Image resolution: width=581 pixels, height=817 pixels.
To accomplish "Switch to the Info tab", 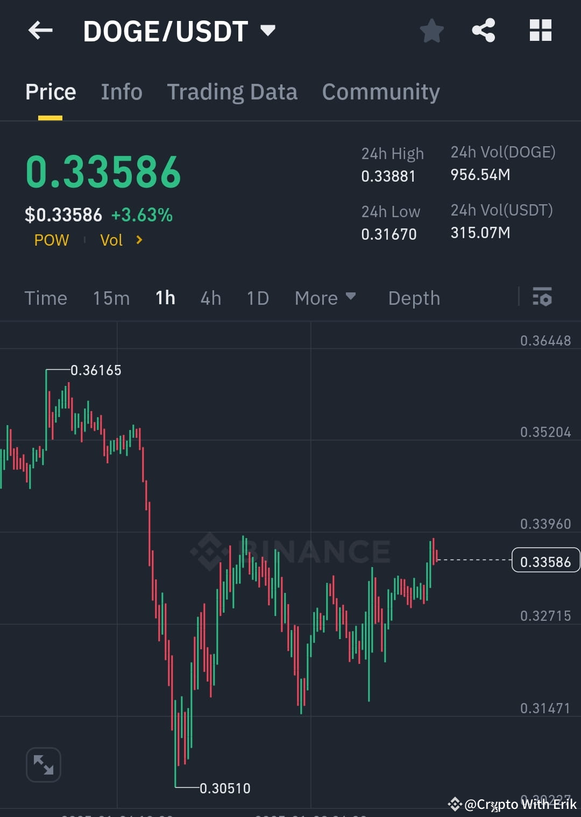I will (121, 91).
